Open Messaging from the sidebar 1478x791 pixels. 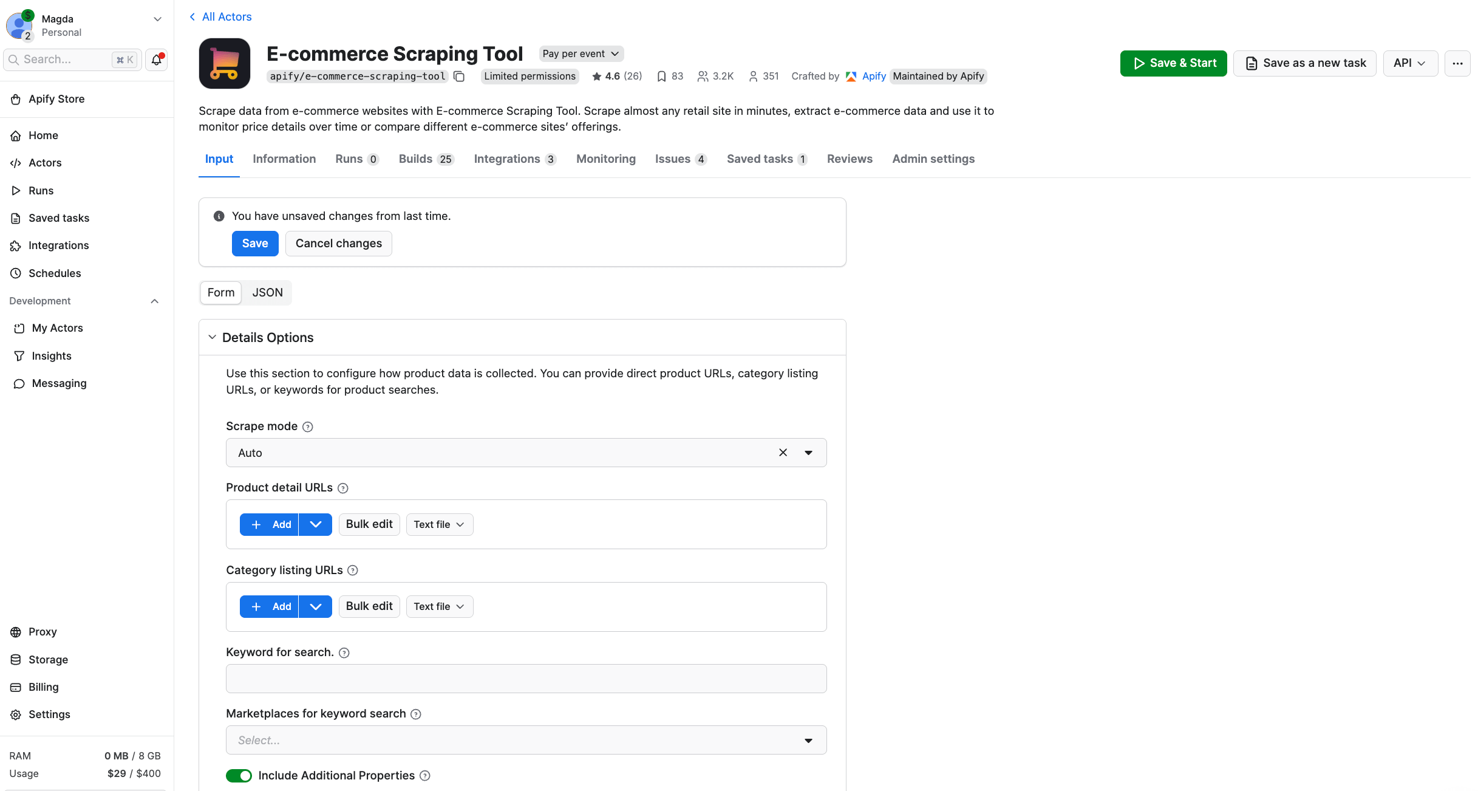pos(59,383)
